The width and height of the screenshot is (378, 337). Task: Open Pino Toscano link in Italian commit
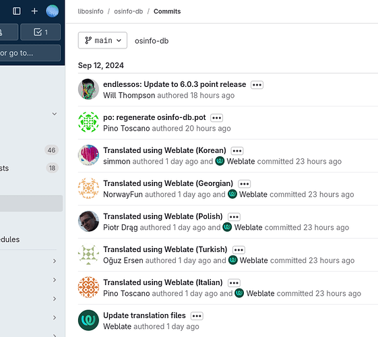point(127,294)
